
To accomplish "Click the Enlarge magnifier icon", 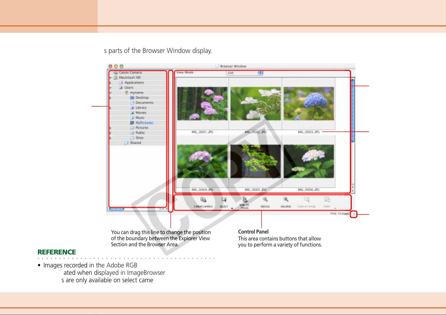I will click(x=286, y=199).
